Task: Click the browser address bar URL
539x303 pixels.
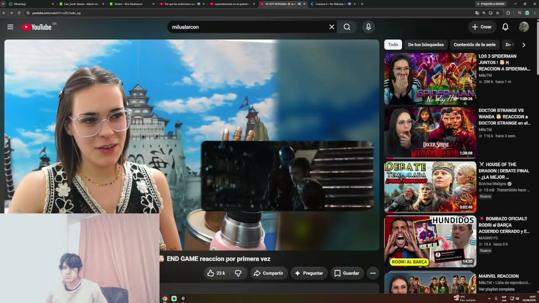Action: [x=56, y=13]
